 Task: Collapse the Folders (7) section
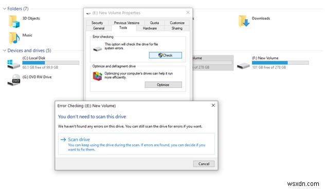tap(4, 9)
